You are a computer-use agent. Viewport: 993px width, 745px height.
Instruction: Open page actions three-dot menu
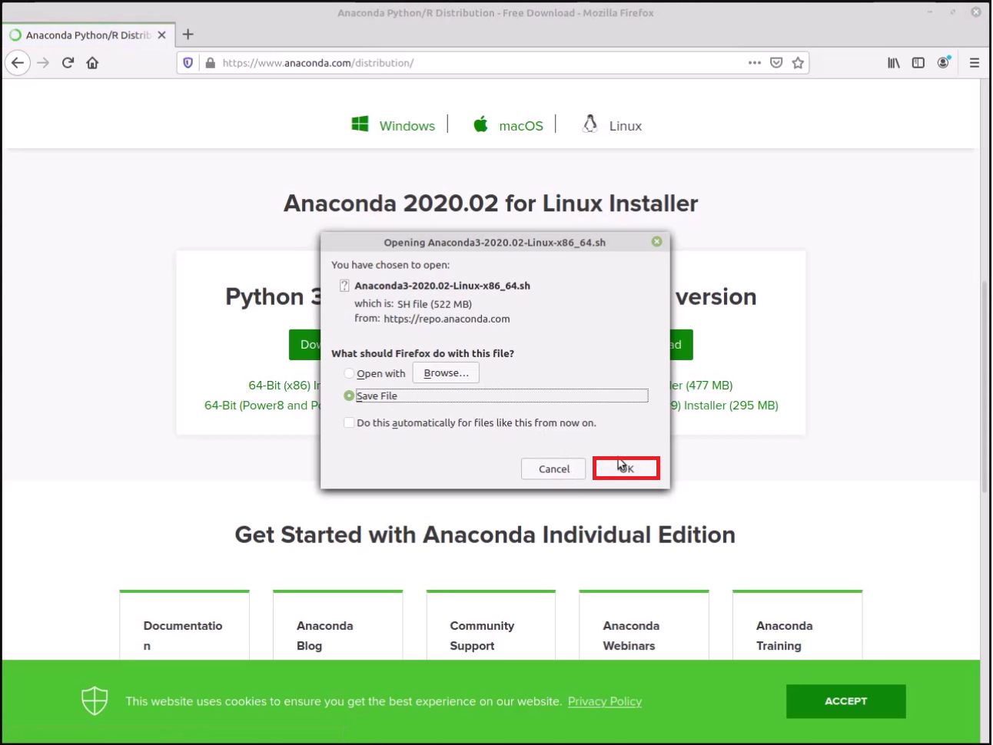755,63
